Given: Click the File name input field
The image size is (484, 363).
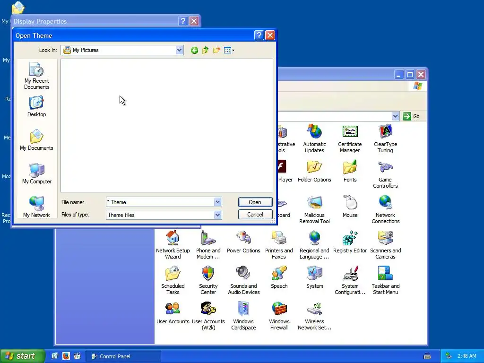Looking at the screenshot, I should tap(160, 202).
